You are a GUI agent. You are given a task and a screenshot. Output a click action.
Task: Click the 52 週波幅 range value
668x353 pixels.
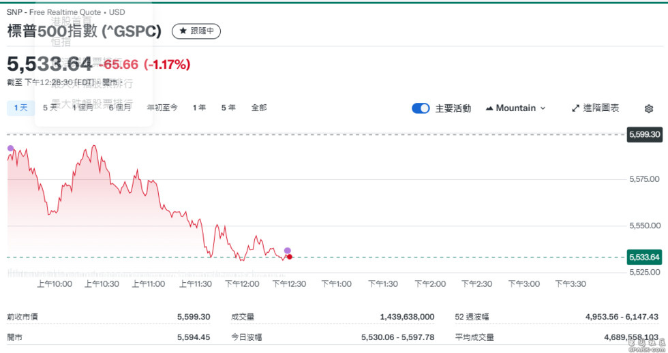(x=622, y=317)
